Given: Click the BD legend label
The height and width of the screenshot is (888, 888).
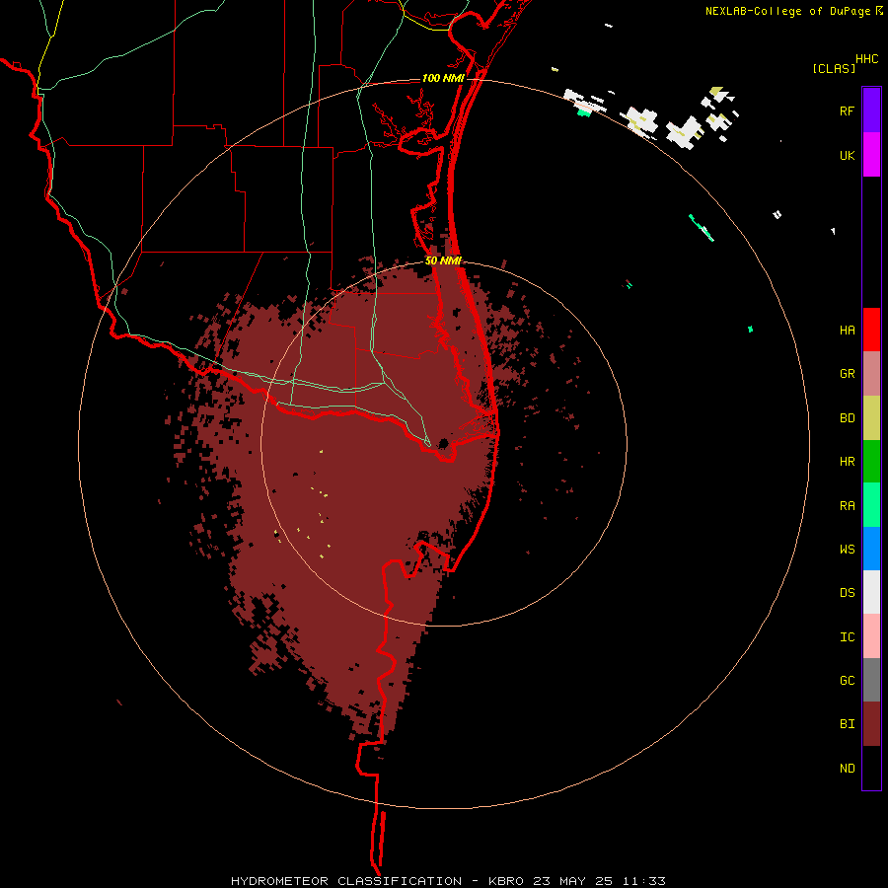Looking at the screenshot, I should pyautogui.click(x=847, y=418).
